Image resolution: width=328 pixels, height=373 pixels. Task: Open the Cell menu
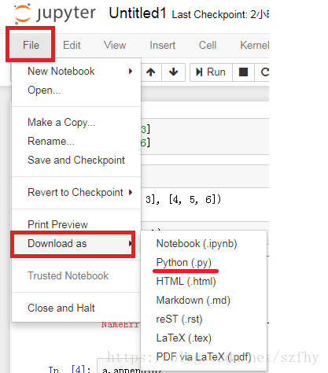tap(208, 45)
